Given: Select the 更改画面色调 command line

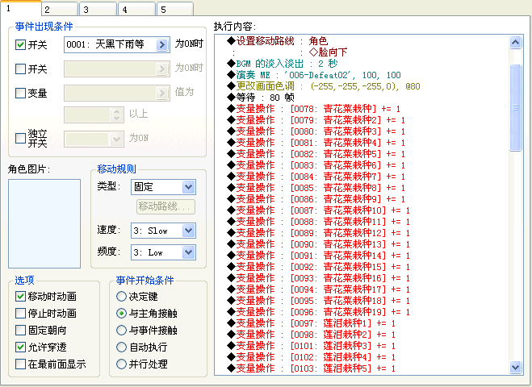Looking at the screenshot, I should 324,86.
